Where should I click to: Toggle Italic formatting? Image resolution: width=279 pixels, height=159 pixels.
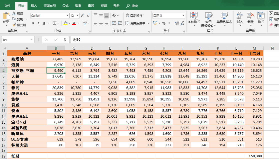tap(38, 23)
